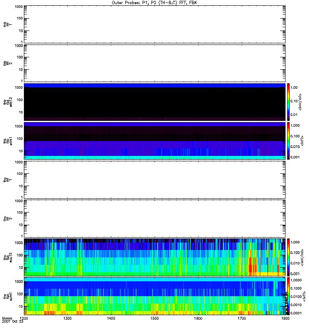Select the empty 'thb fff 2' plot panel
The width and height of the screenshot is (309, 330).
coord(155,64)
